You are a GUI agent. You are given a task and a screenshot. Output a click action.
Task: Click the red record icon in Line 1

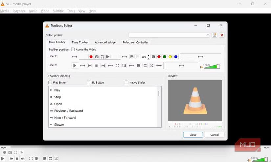pyautogui.click(x=91, y=57)
